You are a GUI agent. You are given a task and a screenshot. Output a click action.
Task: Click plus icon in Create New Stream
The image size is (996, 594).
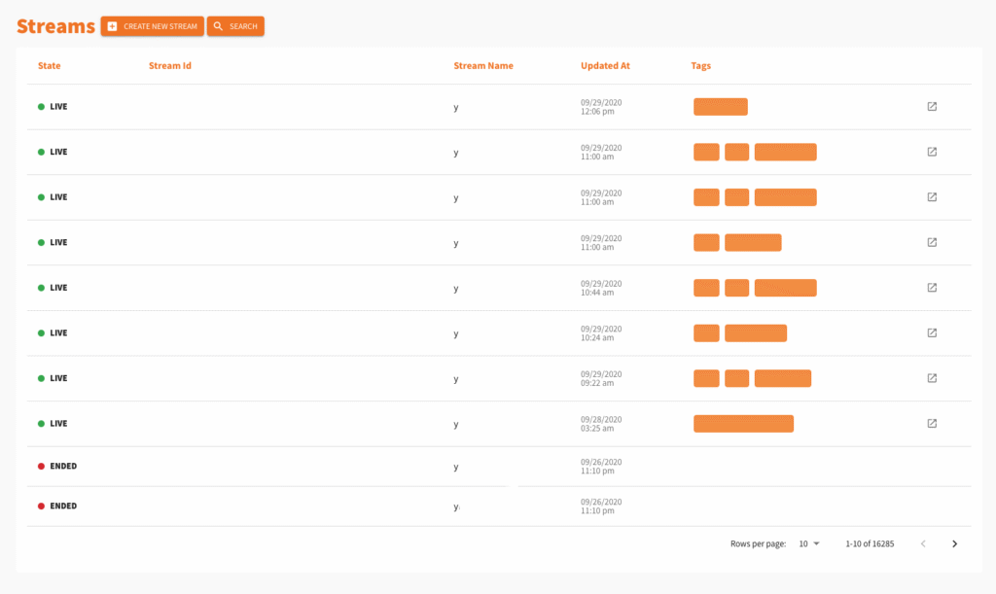(113, 26)
